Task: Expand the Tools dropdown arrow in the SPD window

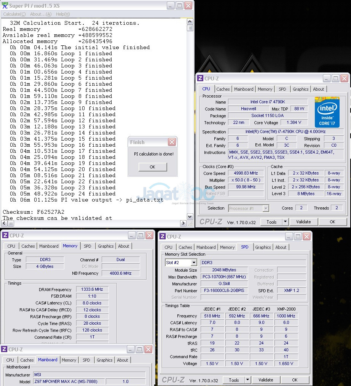Action: click(x=247, y=380)
